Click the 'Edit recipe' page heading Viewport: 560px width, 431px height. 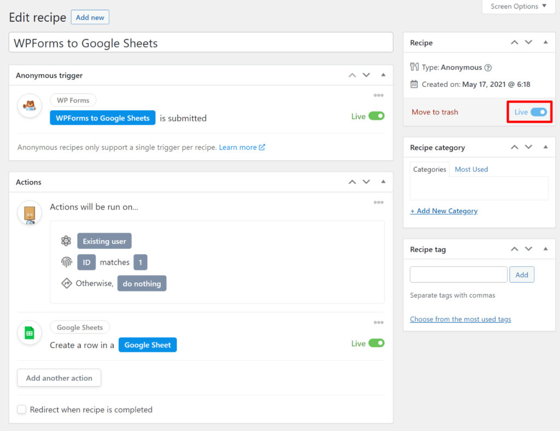[38, 18]
